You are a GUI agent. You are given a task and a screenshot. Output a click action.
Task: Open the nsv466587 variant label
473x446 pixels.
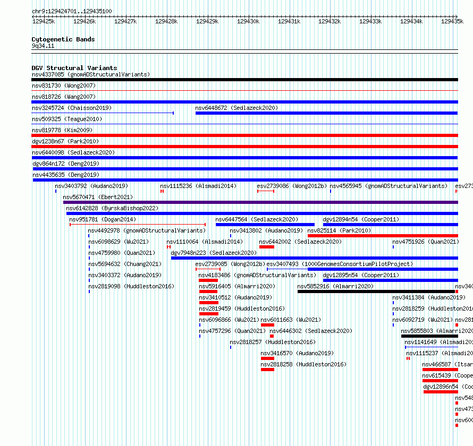click(447, 364)
